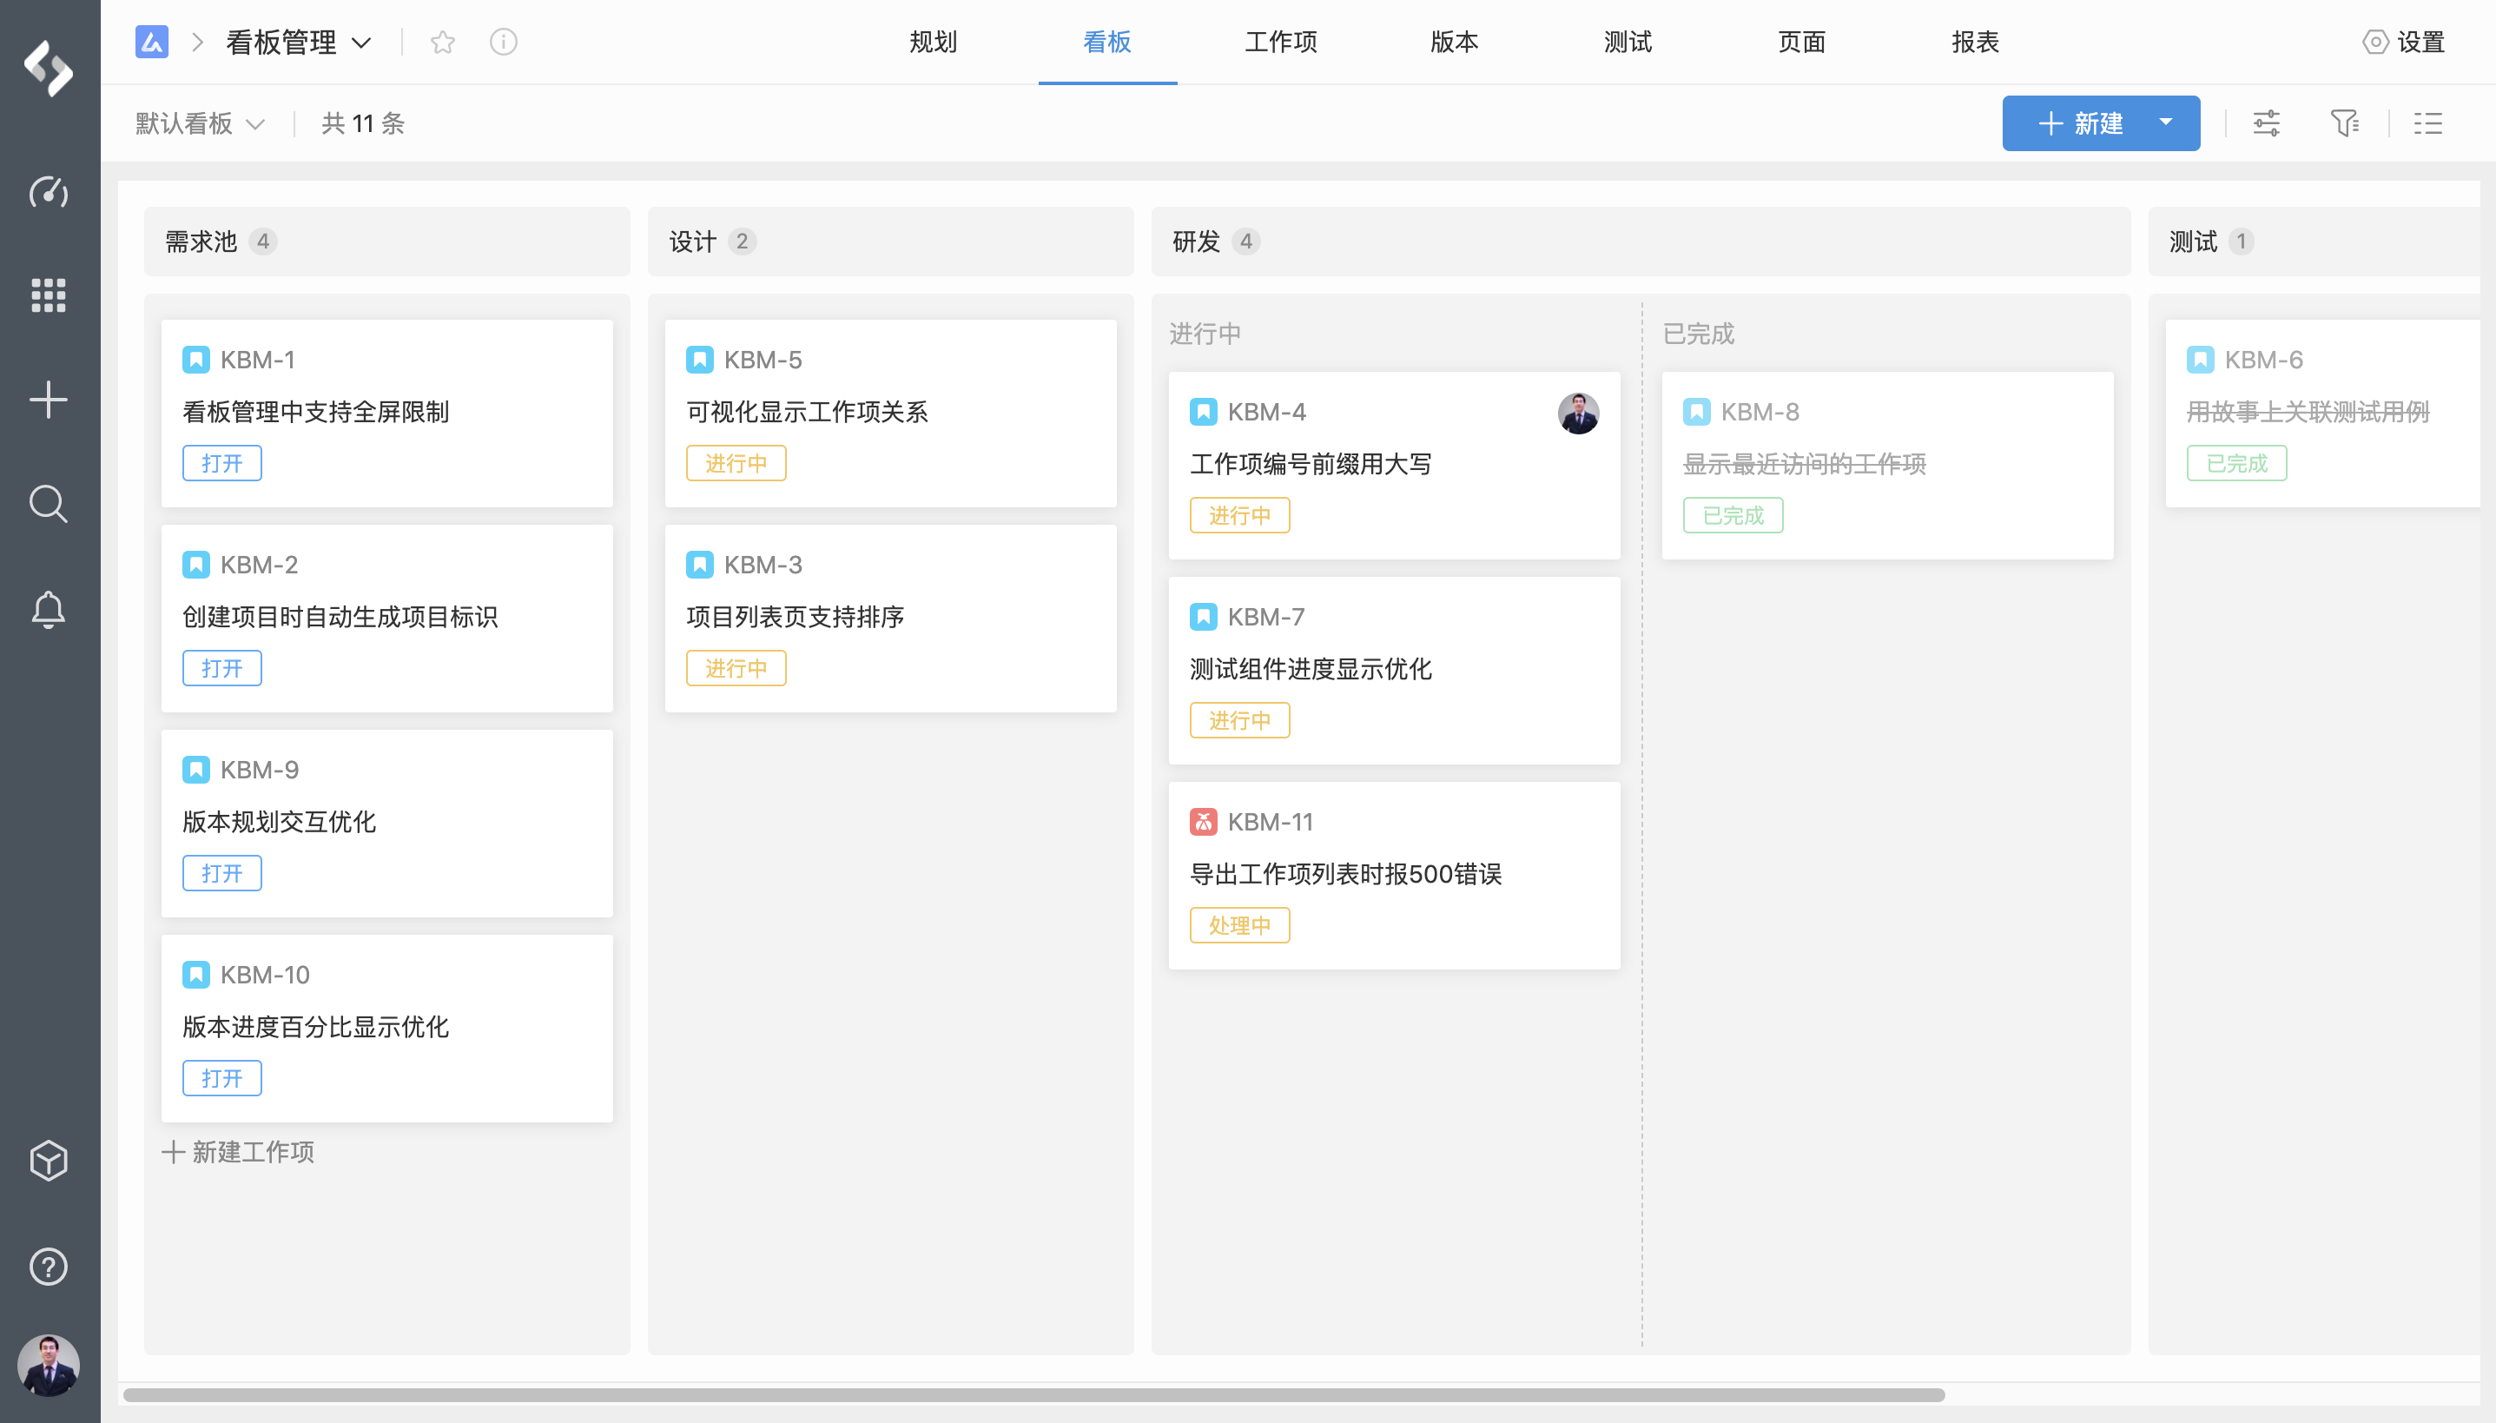Open the 设置 button at top right

coord(2403,42)
